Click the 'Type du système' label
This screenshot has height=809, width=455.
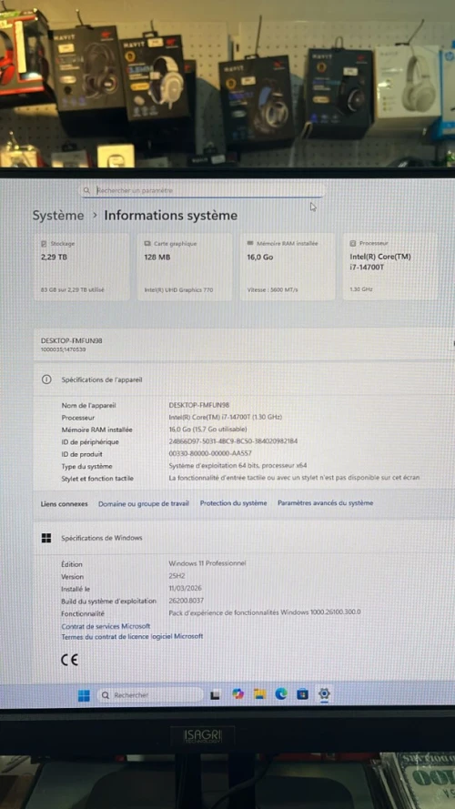point(86,467)
